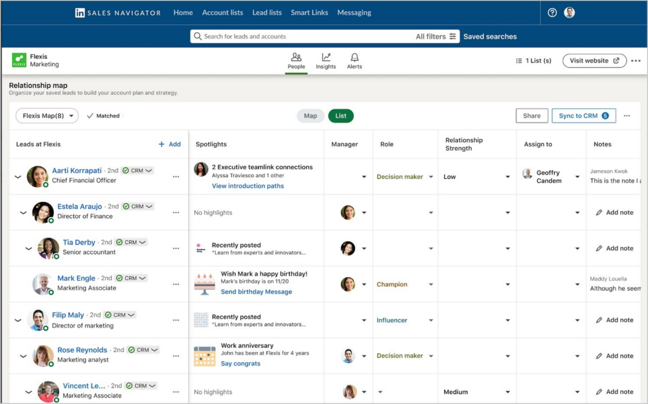Expand Role dropdown for Aarti Korrapati
The width and height of the screenshot is (648, 404).
click(x=430, y=177)
